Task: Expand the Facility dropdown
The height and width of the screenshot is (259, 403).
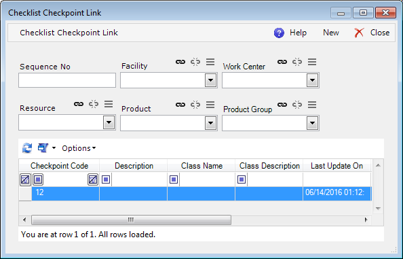Action: click(211, 80)
